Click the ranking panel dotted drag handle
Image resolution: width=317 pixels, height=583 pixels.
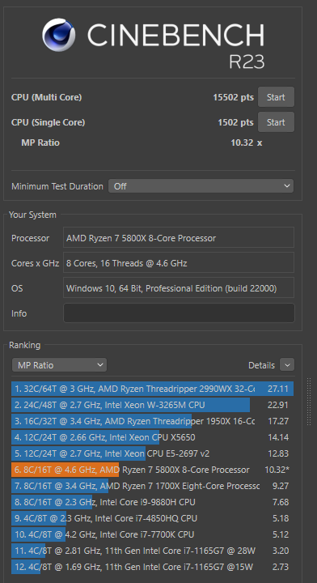click(x=308, y=402)
